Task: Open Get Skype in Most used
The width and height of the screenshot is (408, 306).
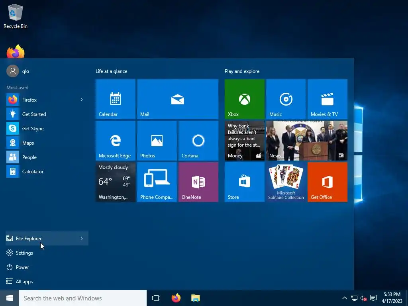Action: [47, 128]
